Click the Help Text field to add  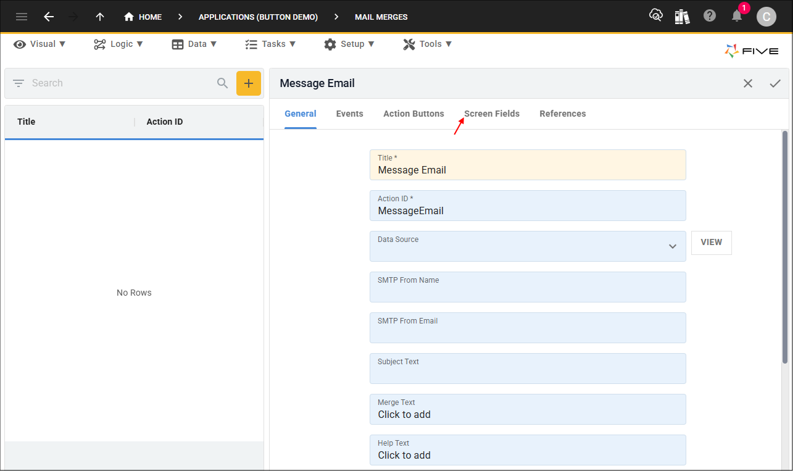pos(528,450)
